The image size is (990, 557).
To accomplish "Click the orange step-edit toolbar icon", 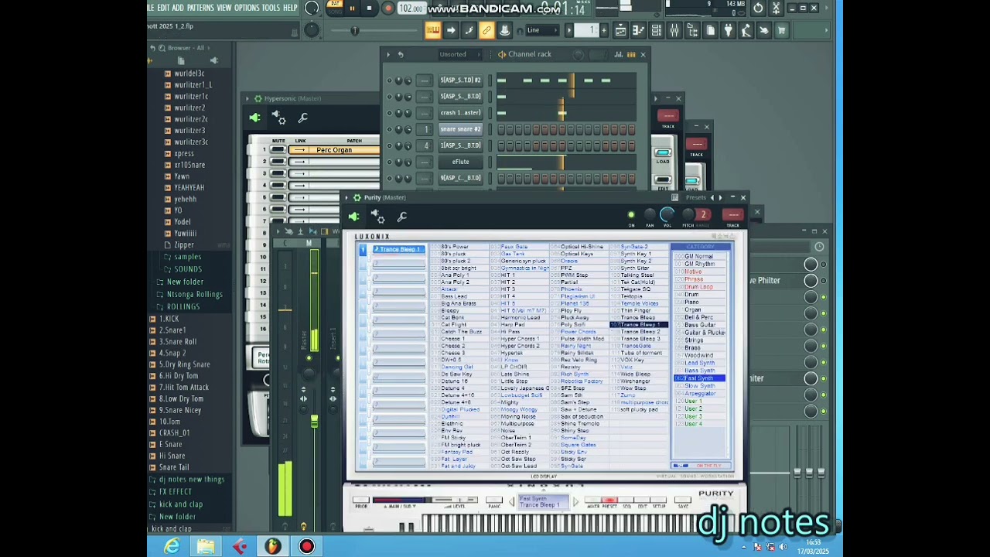I will pos(432,30).
